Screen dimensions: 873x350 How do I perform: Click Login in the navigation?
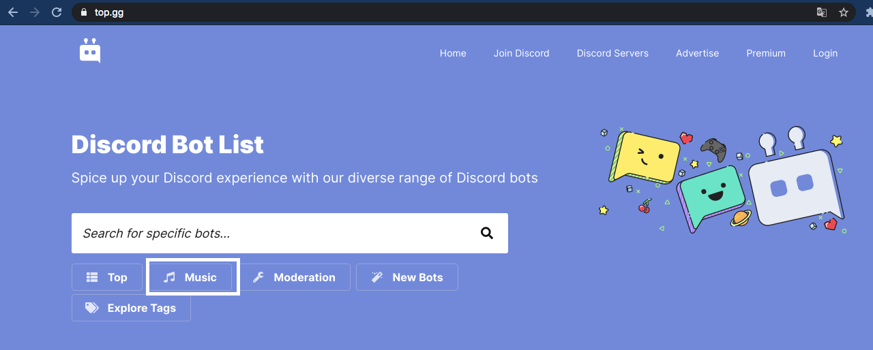click(x=825, y=53)
